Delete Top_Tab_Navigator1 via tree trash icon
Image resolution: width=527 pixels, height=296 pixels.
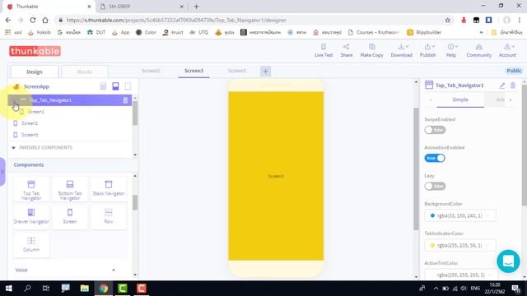pos(125,100)
